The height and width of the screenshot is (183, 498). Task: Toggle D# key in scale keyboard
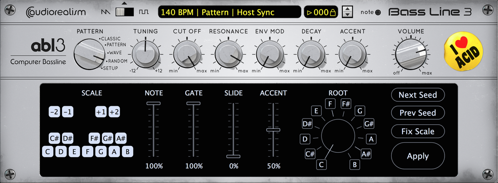click(67, 139)
